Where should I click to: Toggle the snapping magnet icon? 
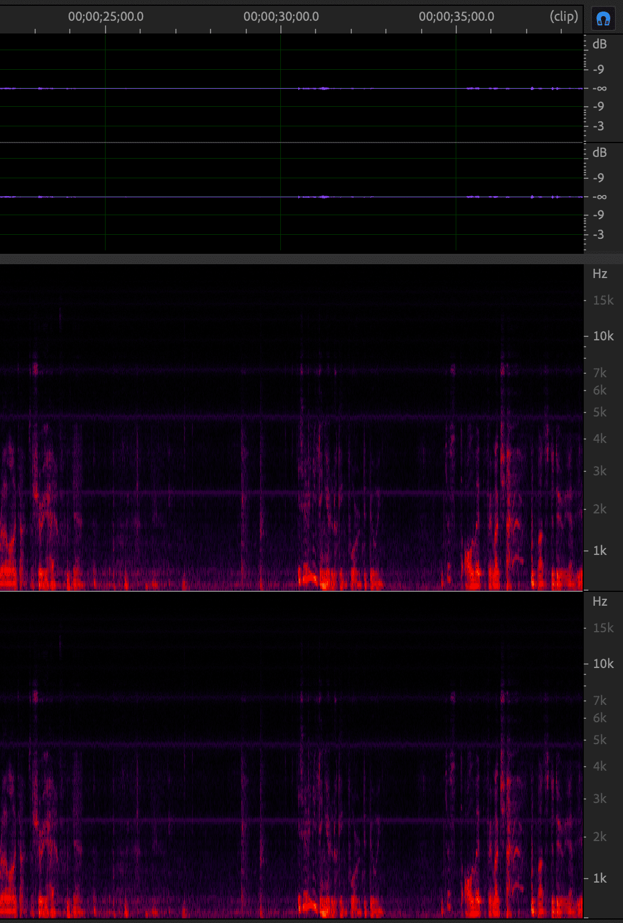click(603, 19)
